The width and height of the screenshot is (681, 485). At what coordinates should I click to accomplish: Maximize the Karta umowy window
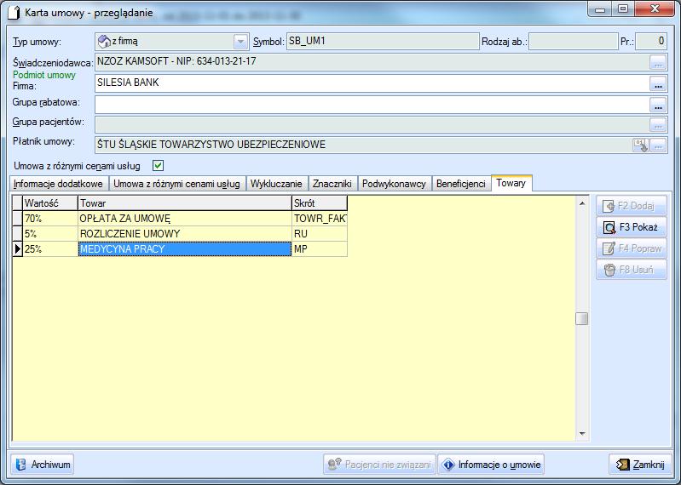(623, 9)
